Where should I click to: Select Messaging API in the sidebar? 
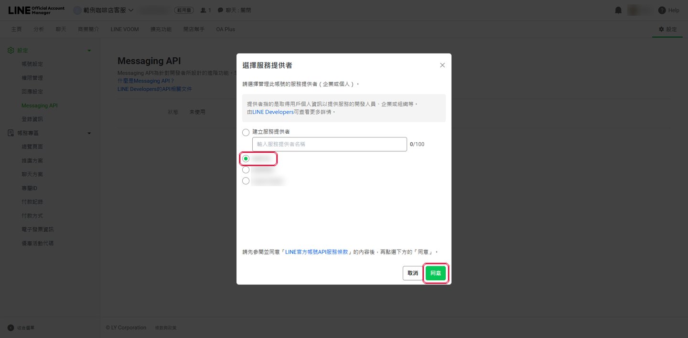pos(40,106)
